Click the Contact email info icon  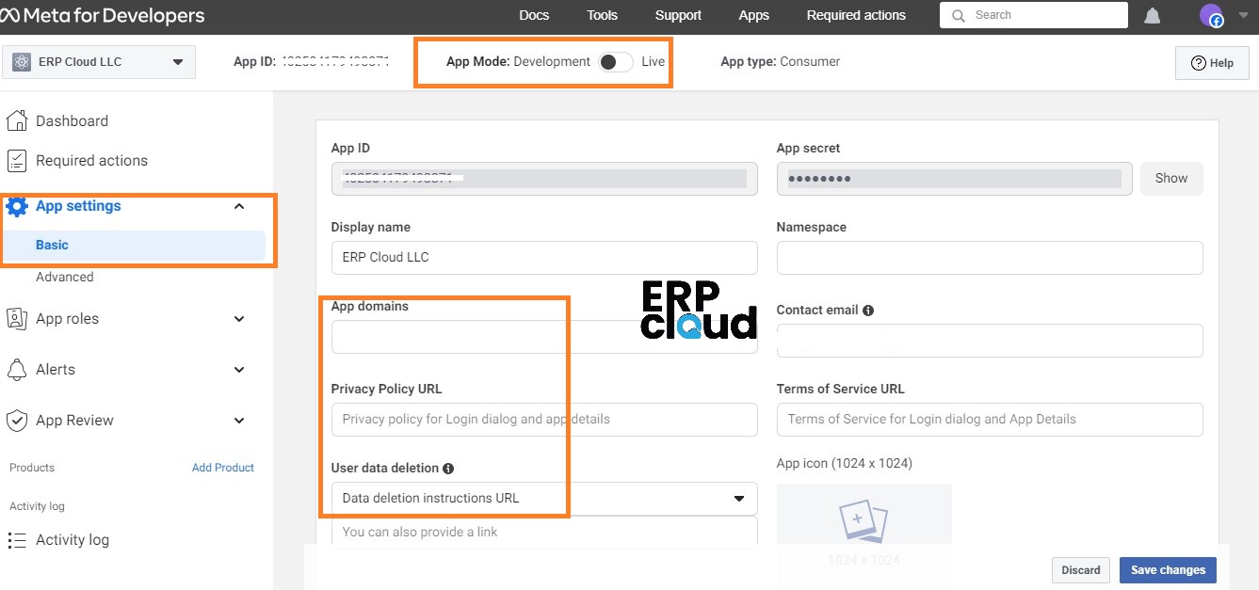click(868, 311)
